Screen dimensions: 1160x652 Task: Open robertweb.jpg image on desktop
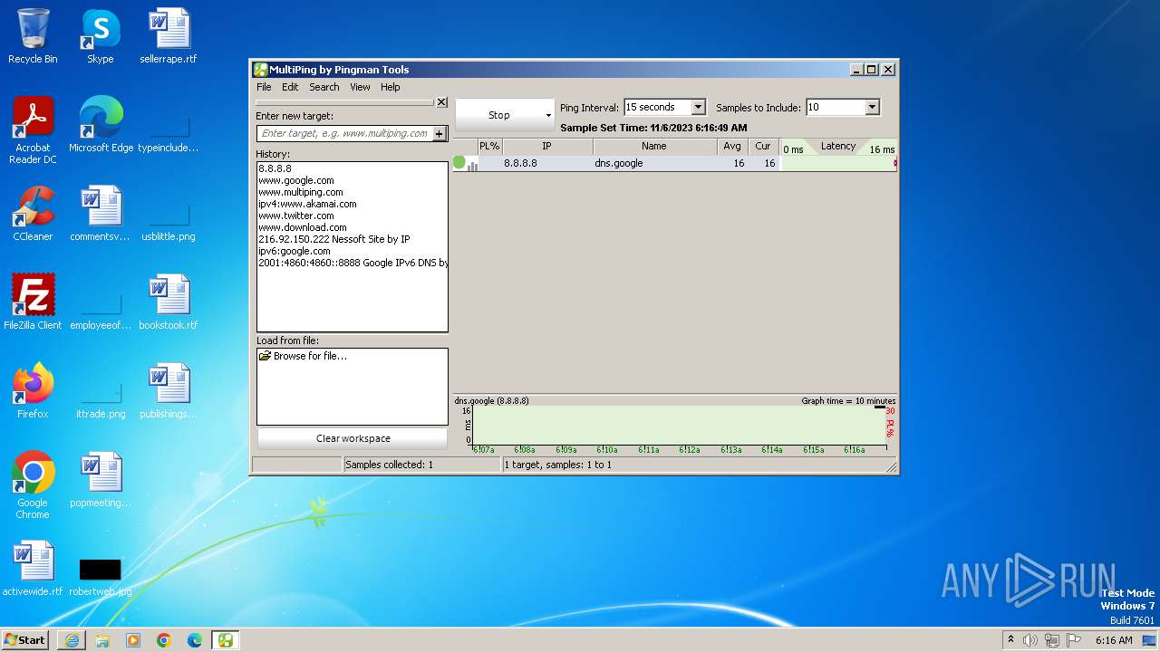[101, 576]
